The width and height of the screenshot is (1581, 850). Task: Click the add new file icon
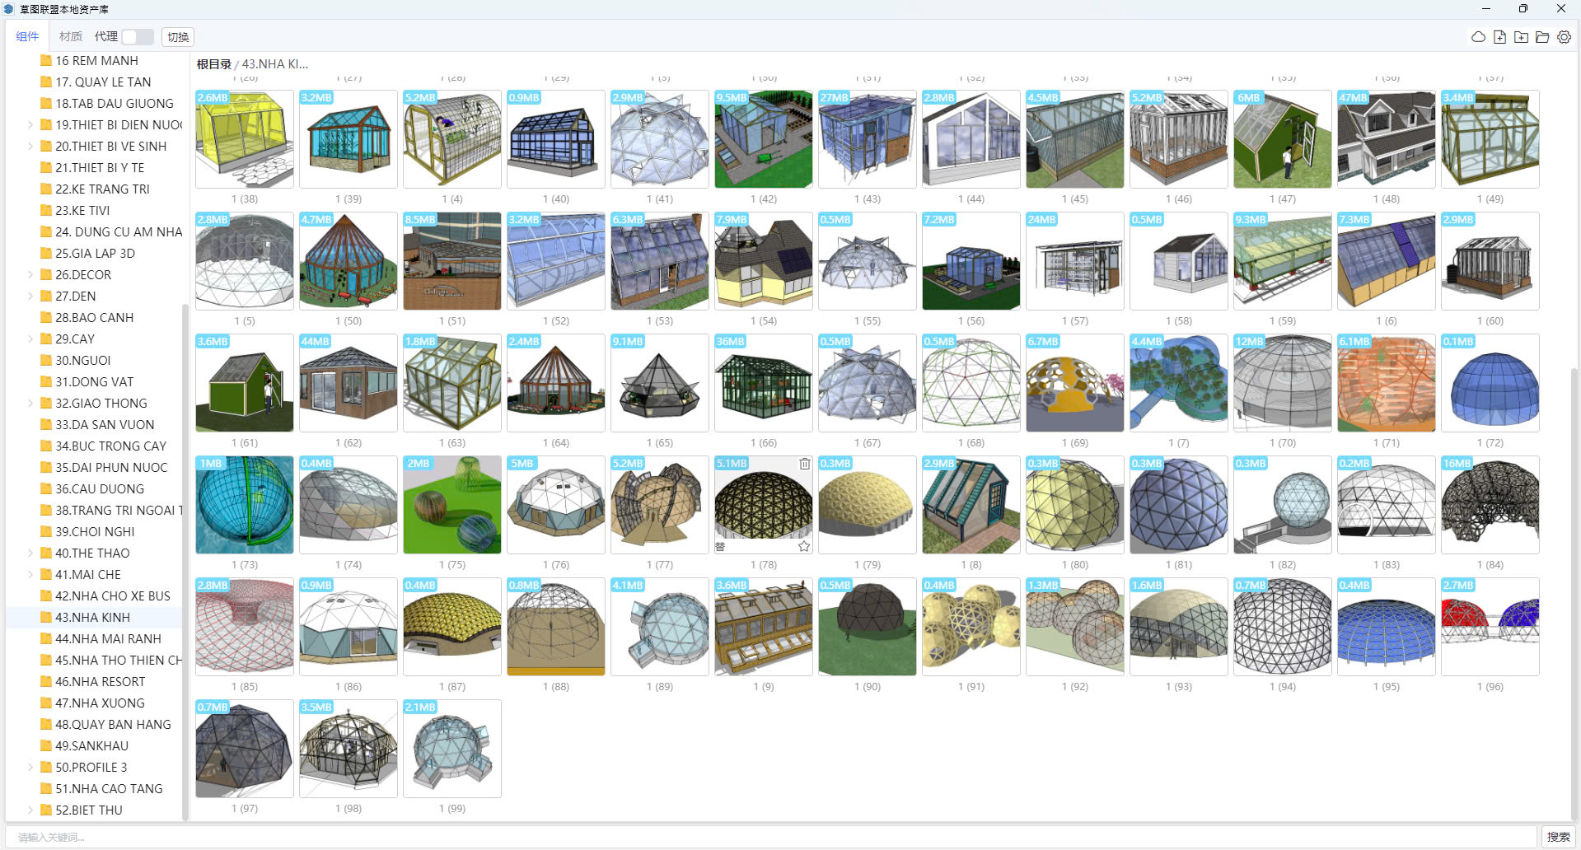click(1499, 37)
